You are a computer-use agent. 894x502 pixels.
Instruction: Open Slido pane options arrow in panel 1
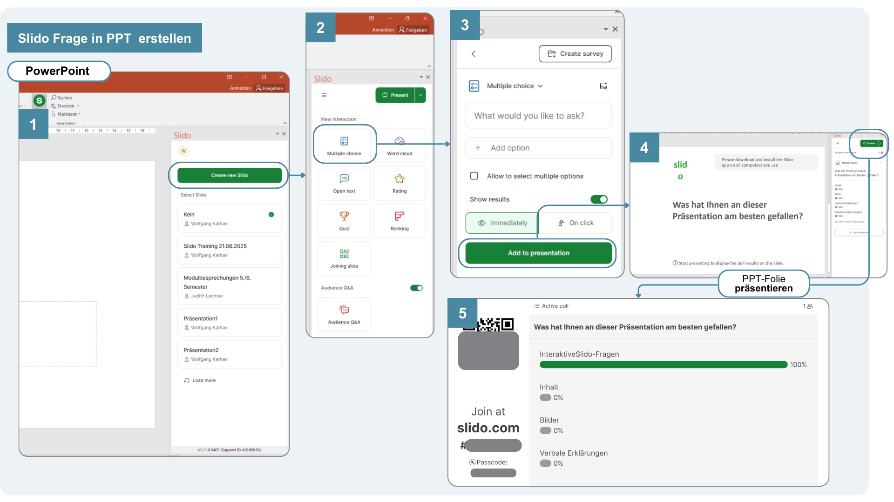pyautogui.click(x=278, y=134)
